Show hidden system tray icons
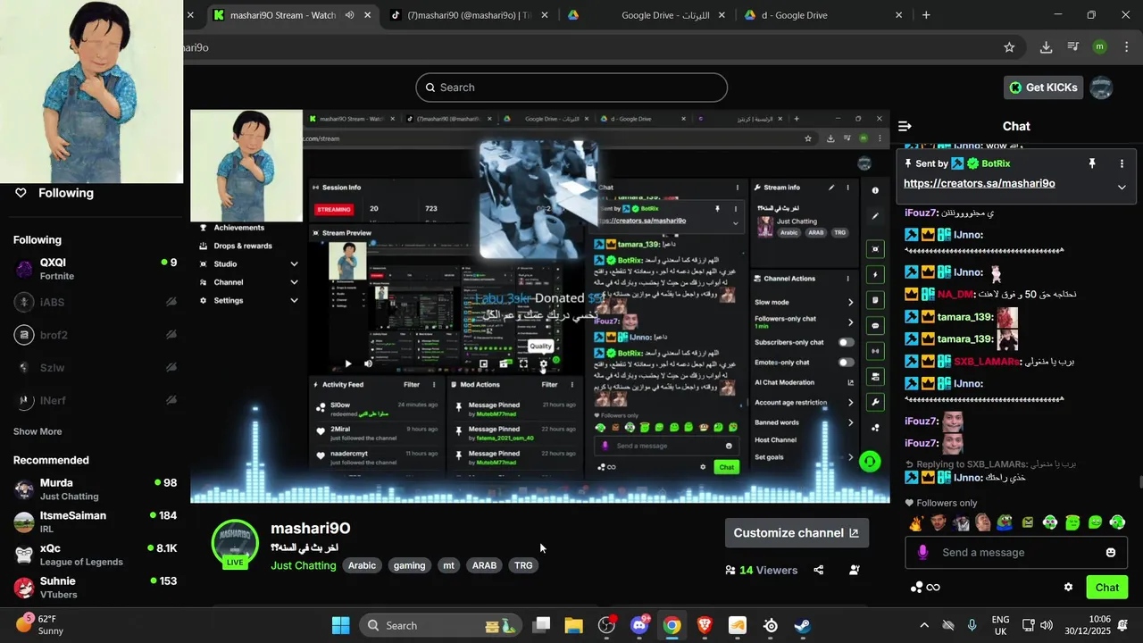The width and height of the screenshot is (1143, 643). pyautogui.click(x=924, y=625)
